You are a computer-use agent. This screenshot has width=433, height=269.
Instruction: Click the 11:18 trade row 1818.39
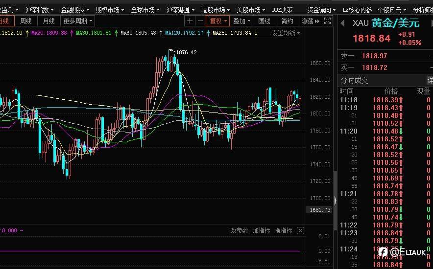pos(385,100)
